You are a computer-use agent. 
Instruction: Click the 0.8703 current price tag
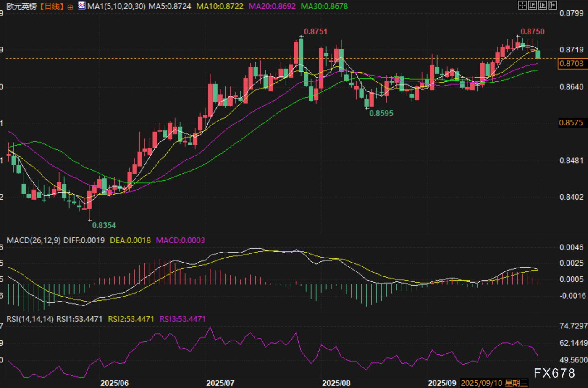pos(571,64)
